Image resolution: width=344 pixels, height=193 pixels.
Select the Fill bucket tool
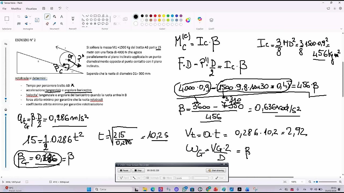[55, 17]
